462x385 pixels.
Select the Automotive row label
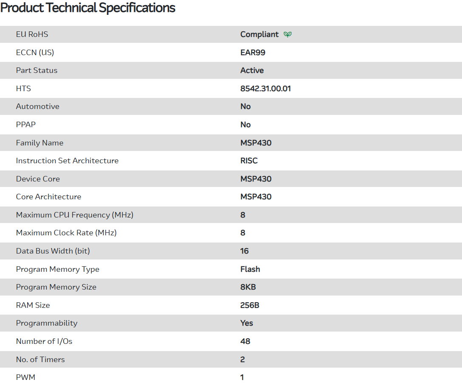pyautogui.click(x=37, y=106)
